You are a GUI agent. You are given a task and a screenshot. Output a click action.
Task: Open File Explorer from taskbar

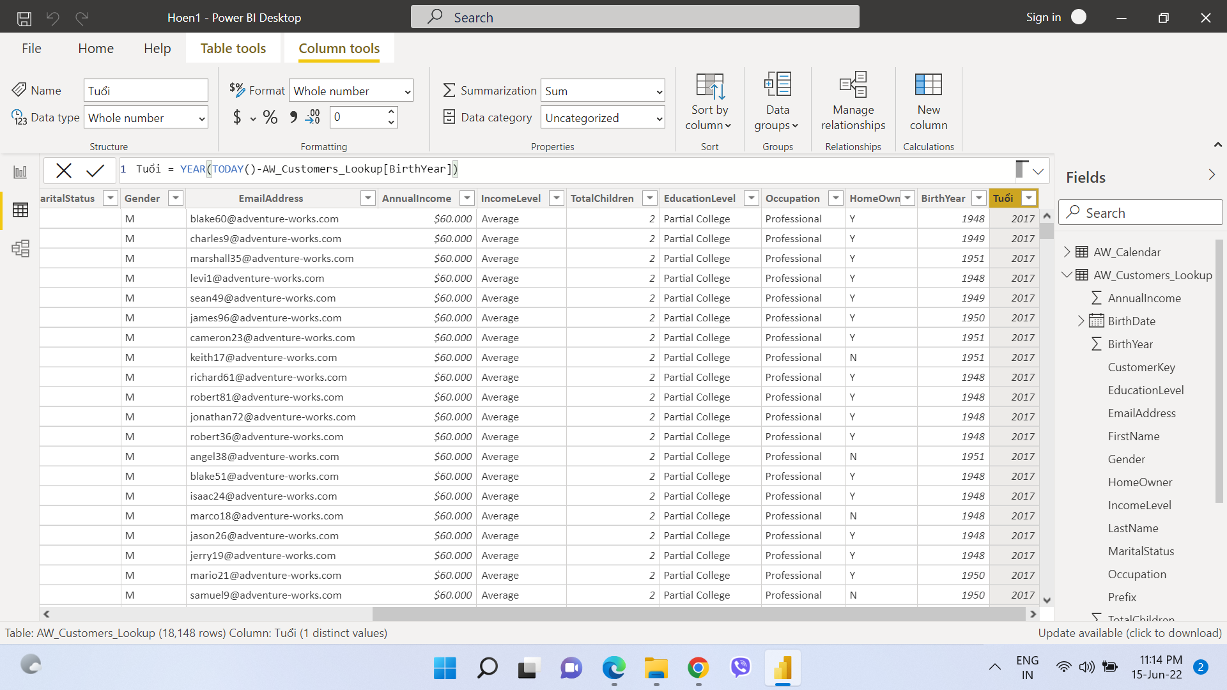click(656, 668)
